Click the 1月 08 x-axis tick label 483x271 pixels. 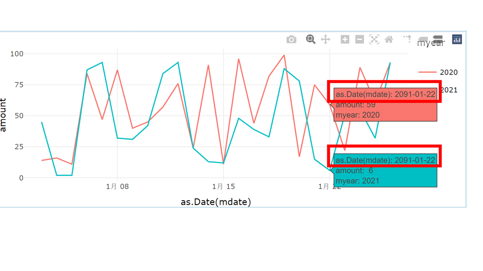tap(117, 186)
